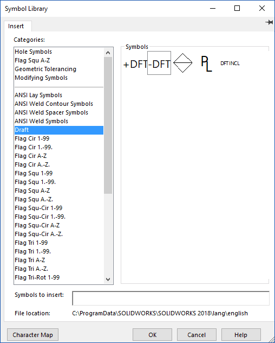Select the +DFT draft symbol
This screenshot has width=275, height=343.
point(135,63)
